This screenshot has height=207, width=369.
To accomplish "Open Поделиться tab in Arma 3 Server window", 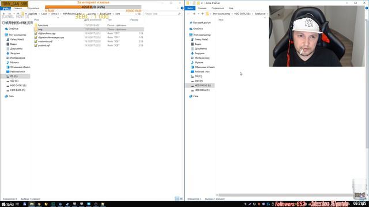I will [x=217, y=8].
